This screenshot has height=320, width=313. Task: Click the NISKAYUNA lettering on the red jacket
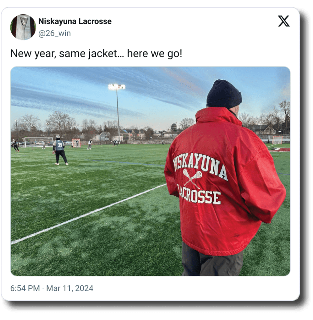(200, 166)
